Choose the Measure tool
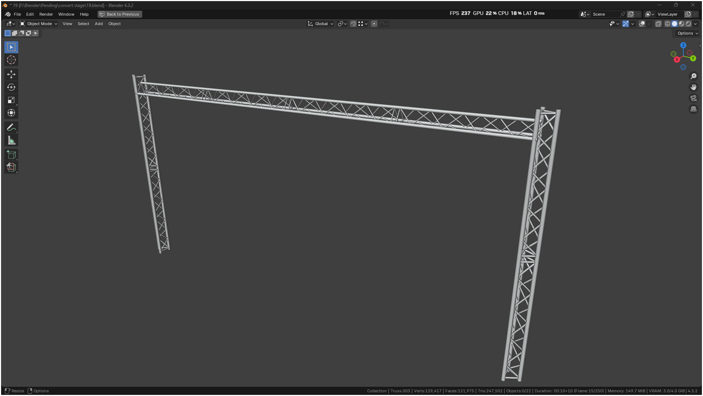Viewport: 703px width, 396px height. click(11, 140)
